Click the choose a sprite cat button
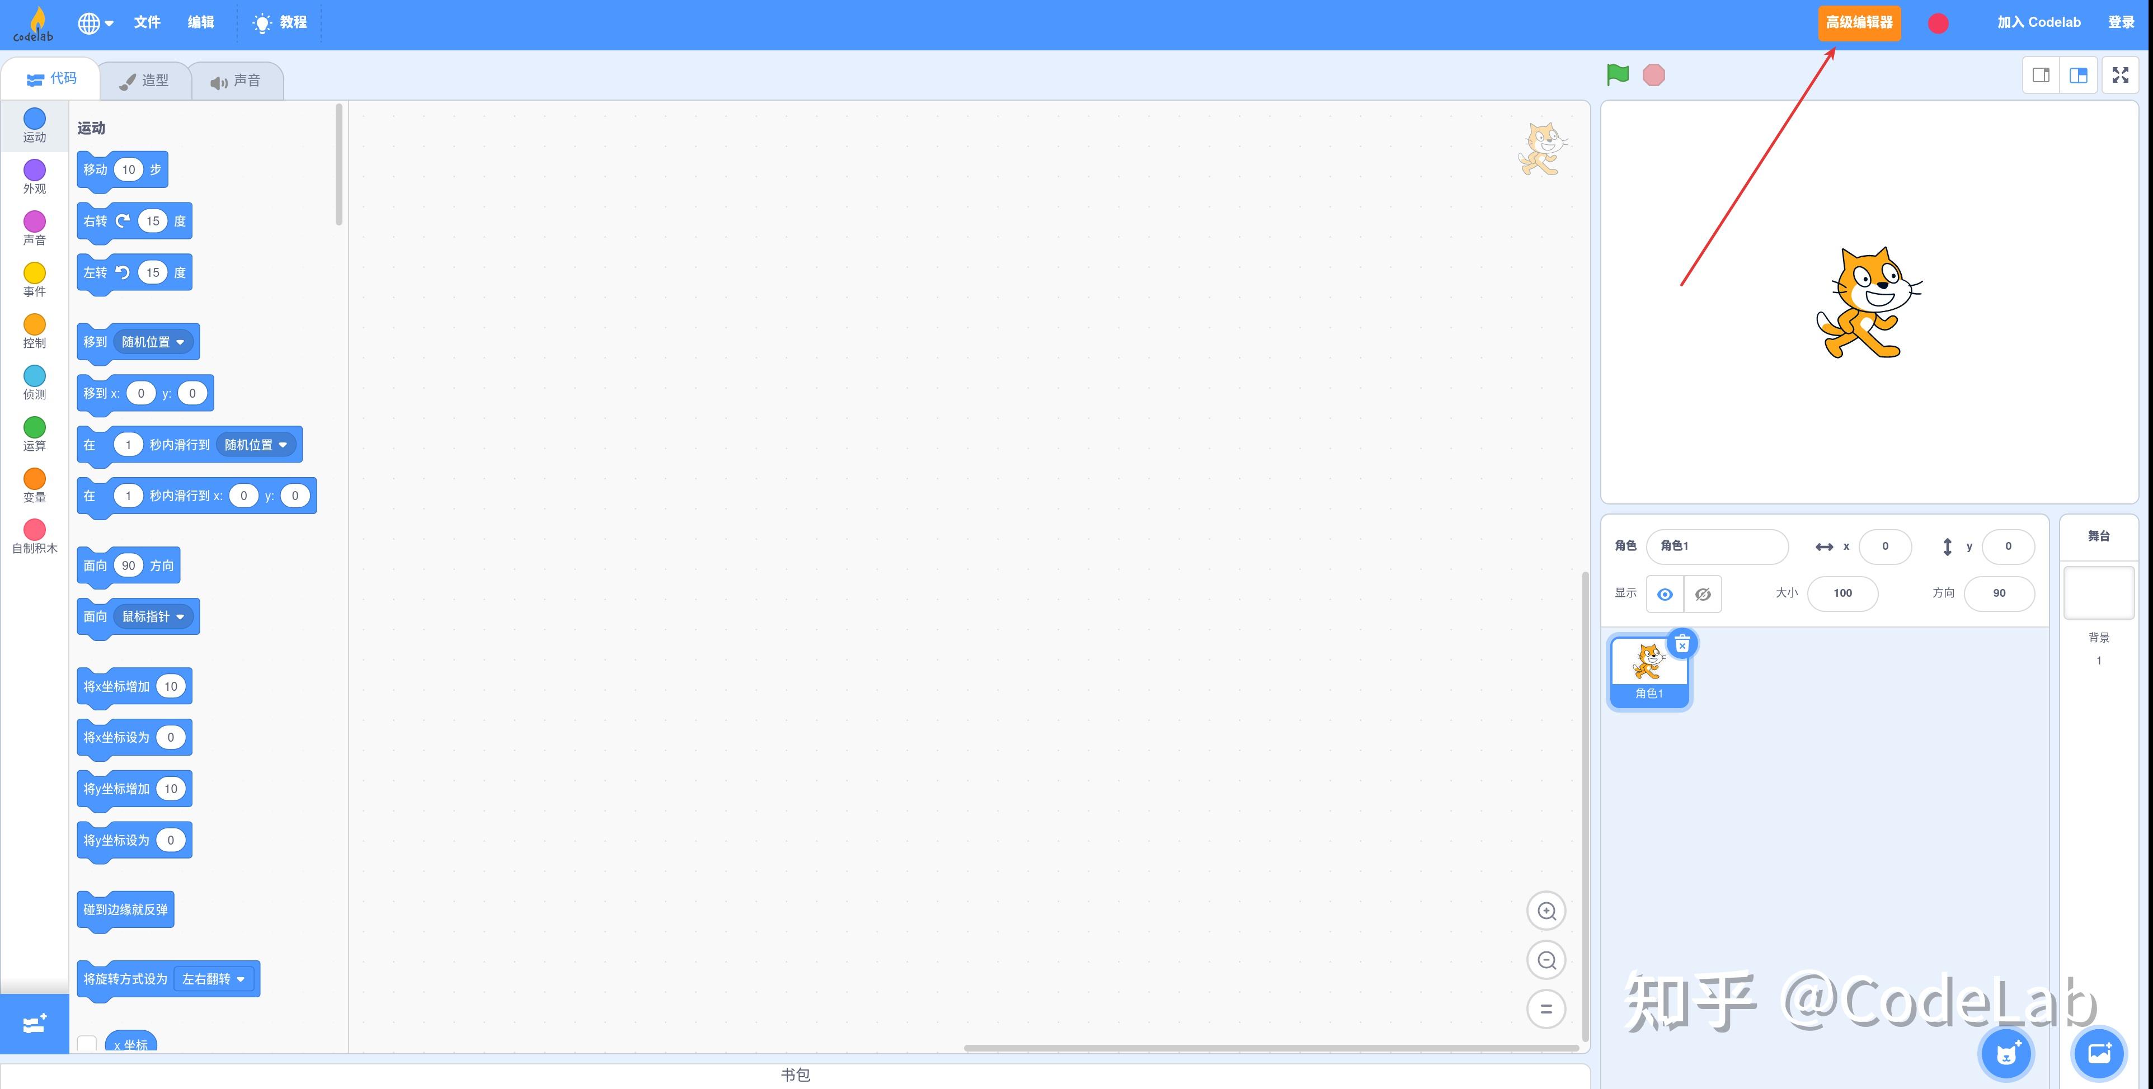The image size is (2153, 1089). [x=2006, y=1053]
